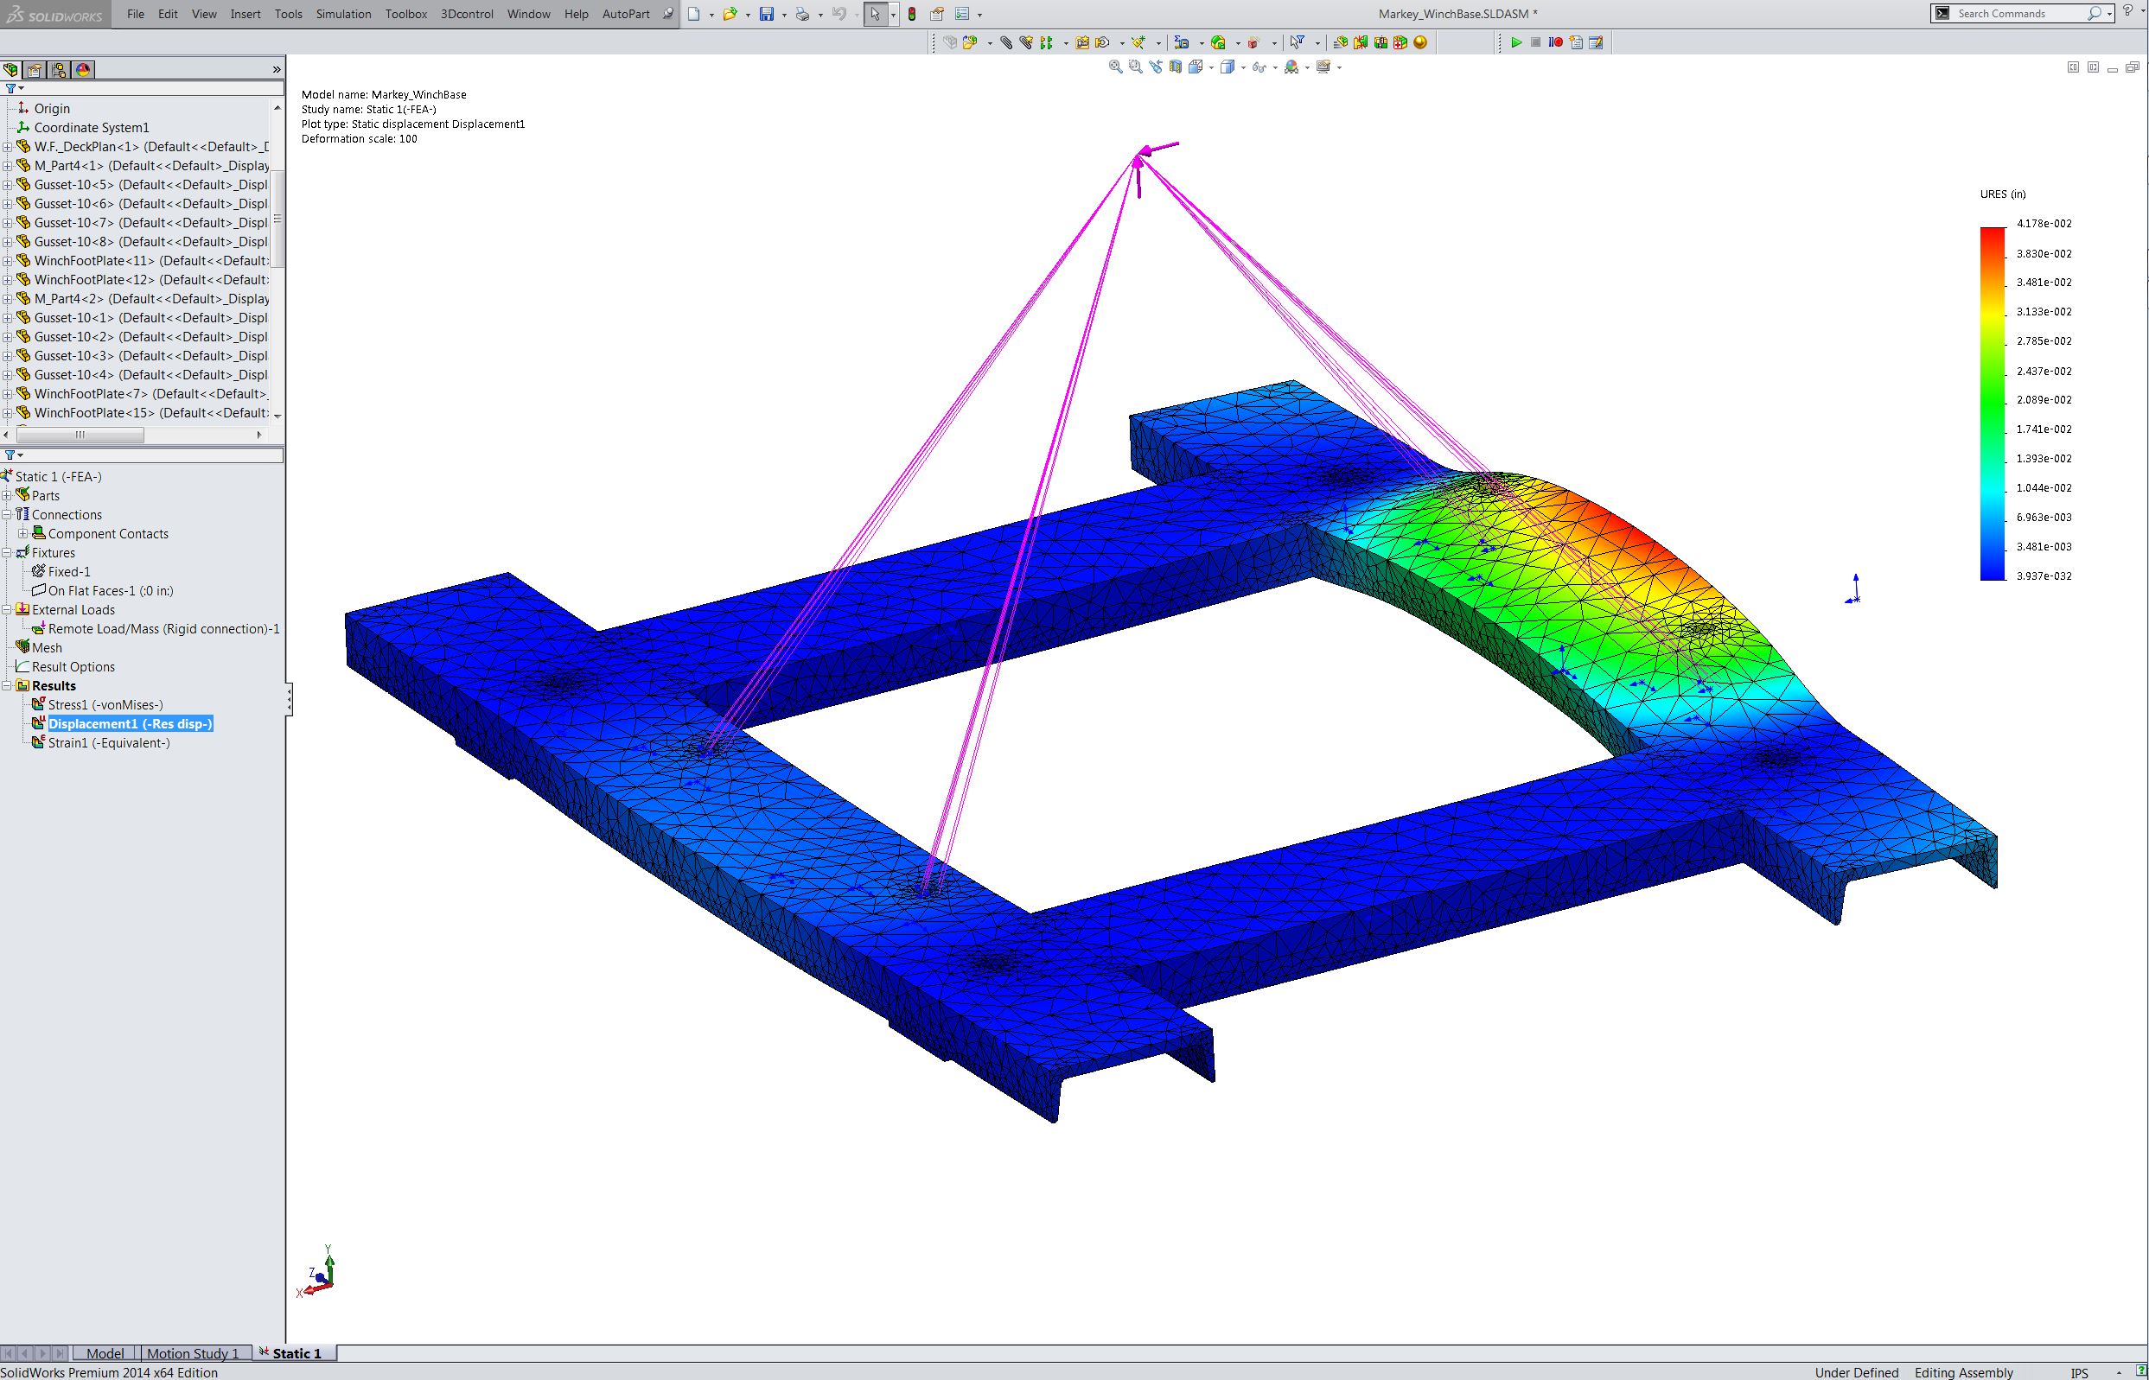Select Displacement1 (-Res disp-) result plot
Screen dimensions: 2149x1380
pyautogui.click(x=130, y=724)
